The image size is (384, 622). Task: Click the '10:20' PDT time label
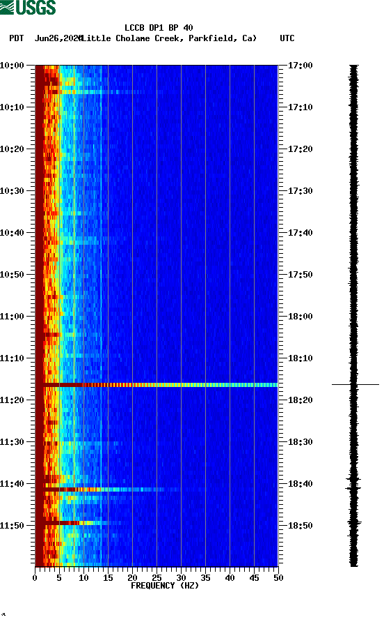tap(12, 149)
